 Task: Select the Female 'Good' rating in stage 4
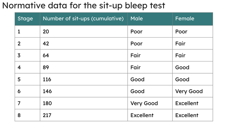182,67
